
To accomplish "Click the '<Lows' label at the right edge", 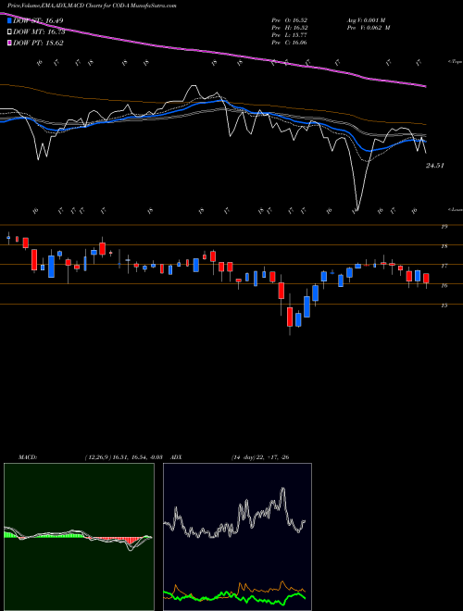I will click(455, 209).
